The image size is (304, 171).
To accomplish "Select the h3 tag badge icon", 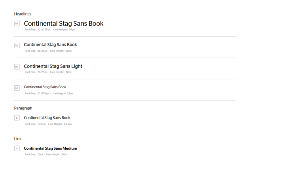I will [x=17, y=67].
